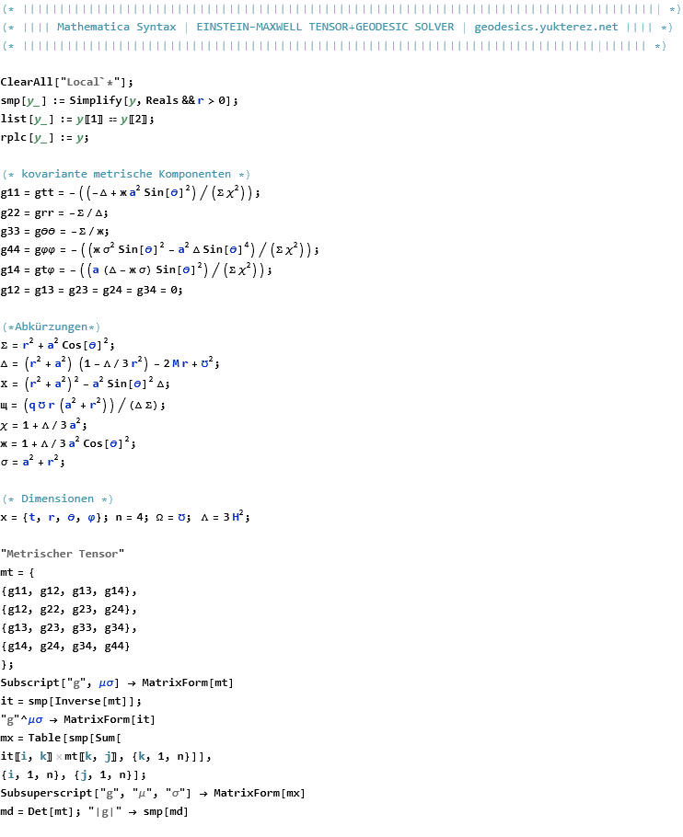
Task: Click the "Metrischer Tensor" string
Action: [x=62, y=554]
